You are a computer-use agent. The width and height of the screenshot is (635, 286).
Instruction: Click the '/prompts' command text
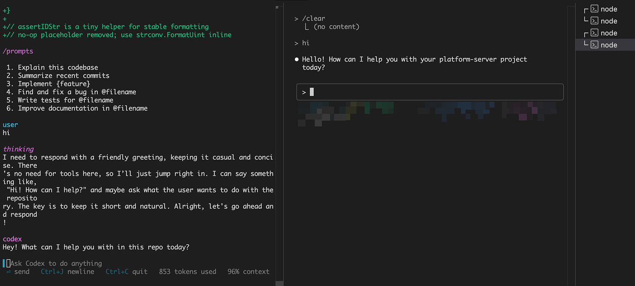(18, 51)
